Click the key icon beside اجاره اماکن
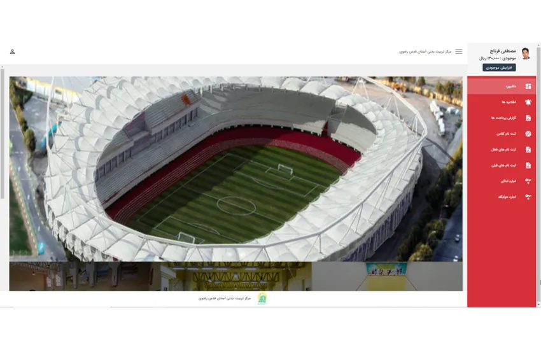Screen dimensions: 541x350 [x=528, y=181]
